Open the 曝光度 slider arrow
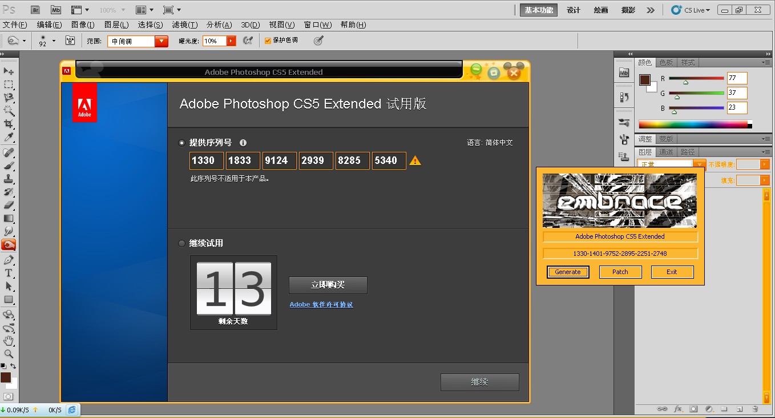The image size is (775, 418). coord(231,41)
